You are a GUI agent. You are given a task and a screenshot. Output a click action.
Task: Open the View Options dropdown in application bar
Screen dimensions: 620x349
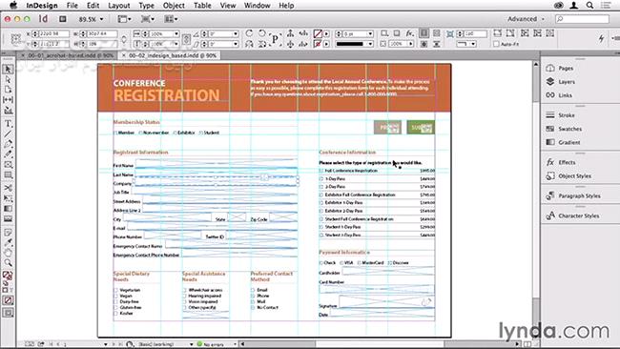pos(125,19)
